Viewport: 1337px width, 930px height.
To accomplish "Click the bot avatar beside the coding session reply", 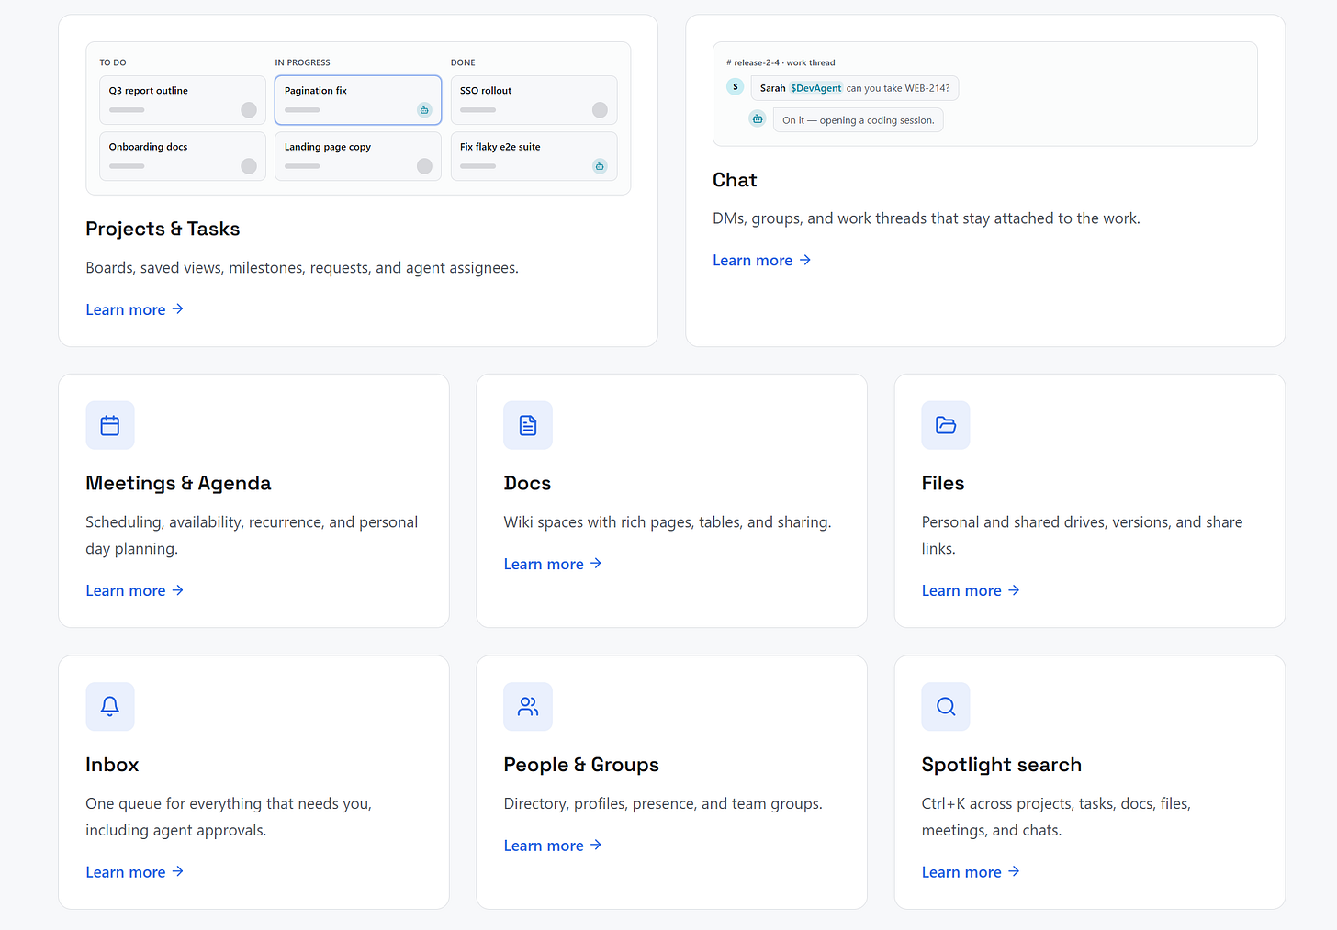I will (758, 119).
